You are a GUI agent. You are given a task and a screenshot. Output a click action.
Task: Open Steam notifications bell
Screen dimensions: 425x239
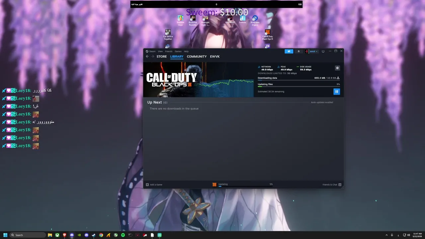[298, 51]
